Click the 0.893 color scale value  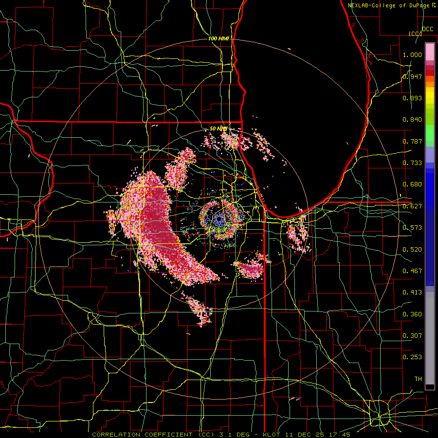click(x=412, y=98)
